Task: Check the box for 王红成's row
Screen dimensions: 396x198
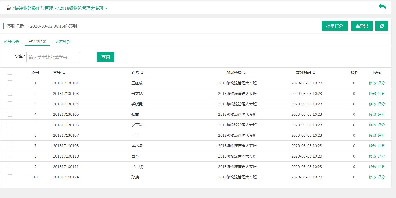Action: [x=10, y=83]
